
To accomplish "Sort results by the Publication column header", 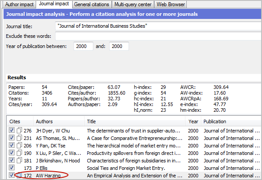I will (x=232, y=121).
